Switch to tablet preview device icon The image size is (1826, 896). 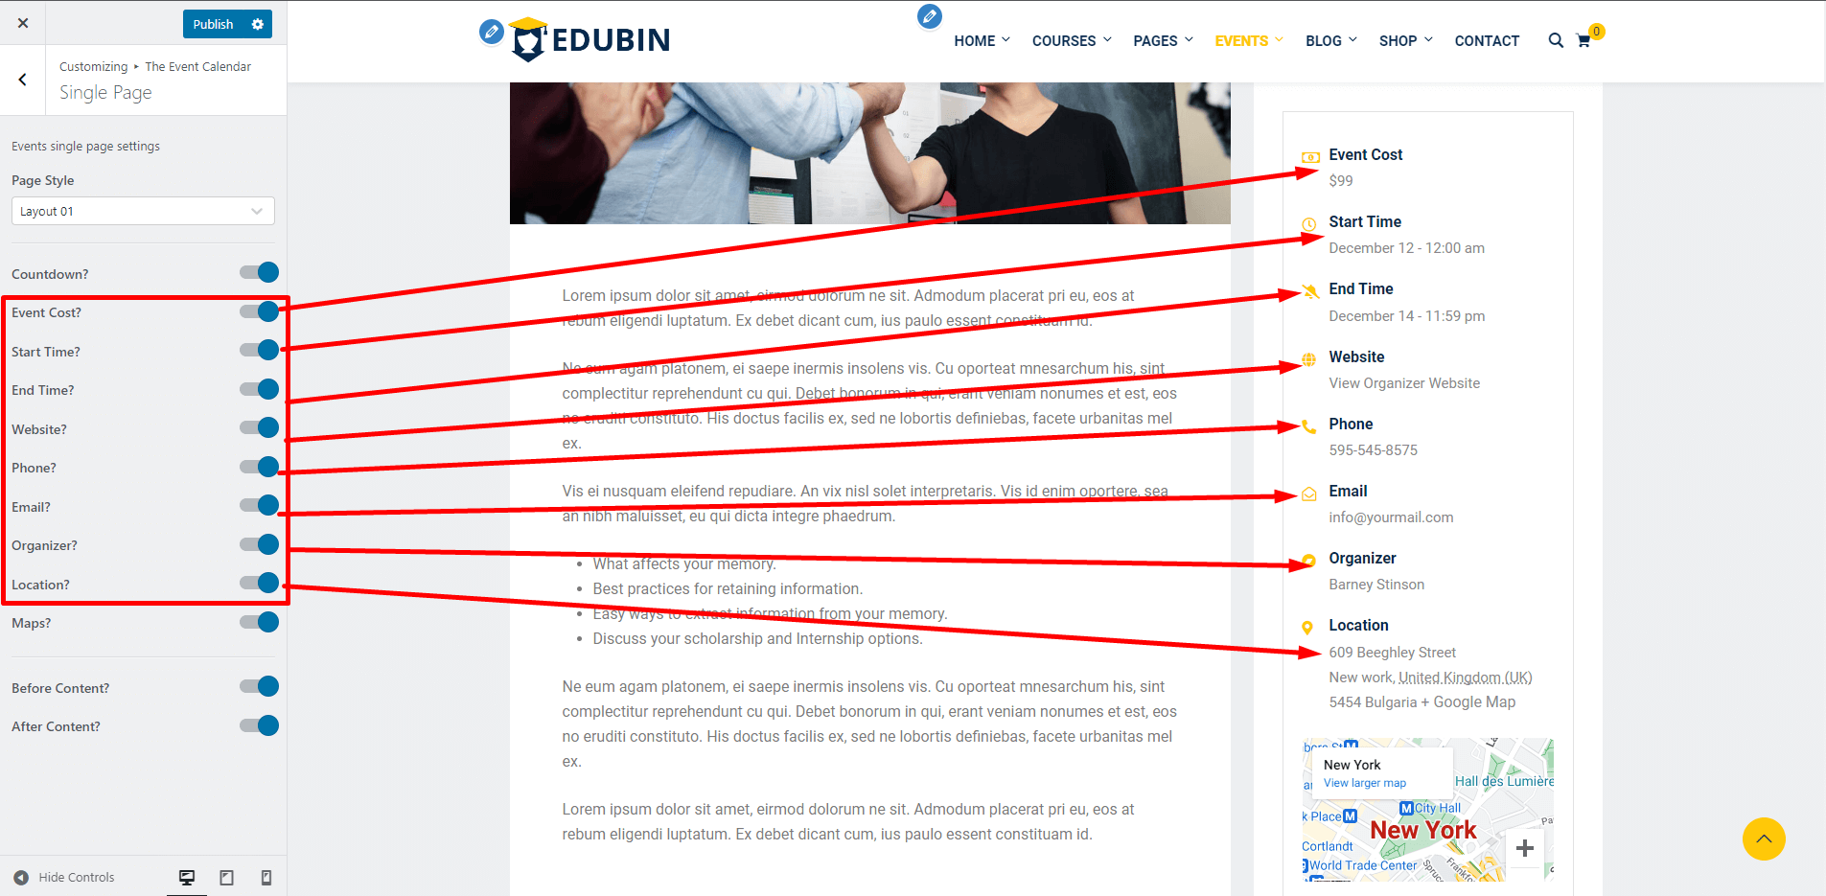pyautogui.click(x=227, y=877)
